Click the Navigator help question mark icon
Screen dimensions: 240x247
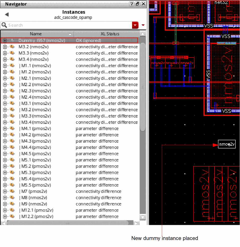[x=132, y=4]
